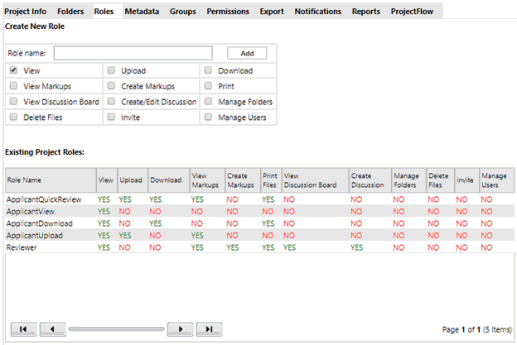This screenshot has width=517, height=345.
Task: Click the pager slider bar
Action: [116, 329]
